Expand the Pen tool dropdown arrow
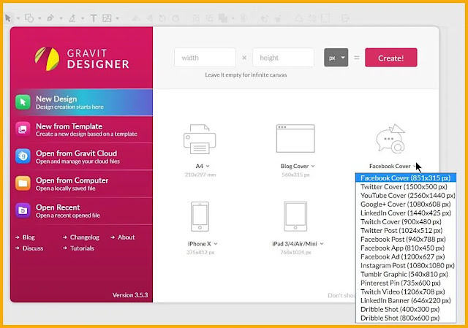468x328 pixels. (x=61, y=18)
